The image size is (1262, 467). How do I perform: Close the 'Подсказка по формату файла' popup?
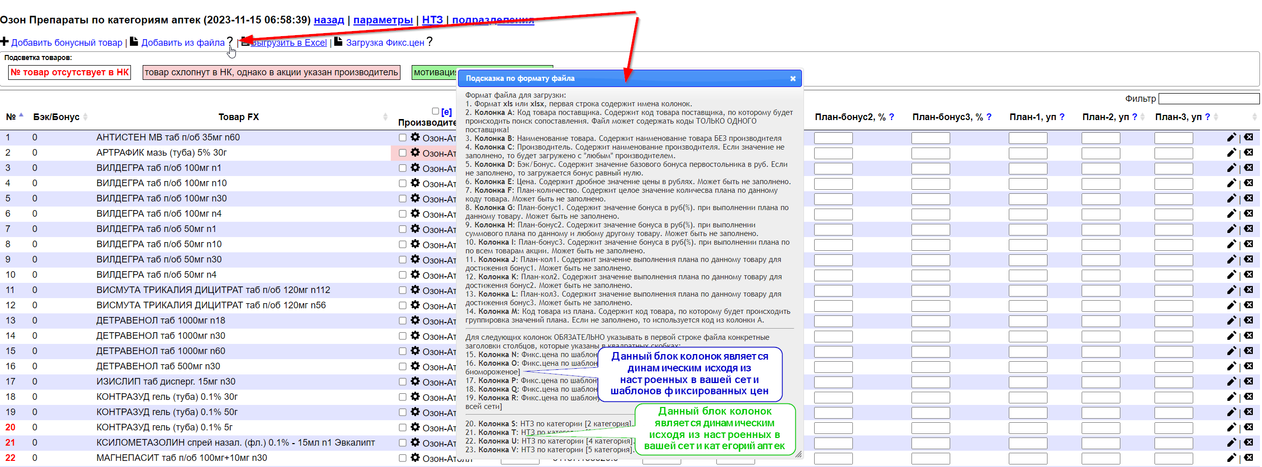tap(793, 78)
